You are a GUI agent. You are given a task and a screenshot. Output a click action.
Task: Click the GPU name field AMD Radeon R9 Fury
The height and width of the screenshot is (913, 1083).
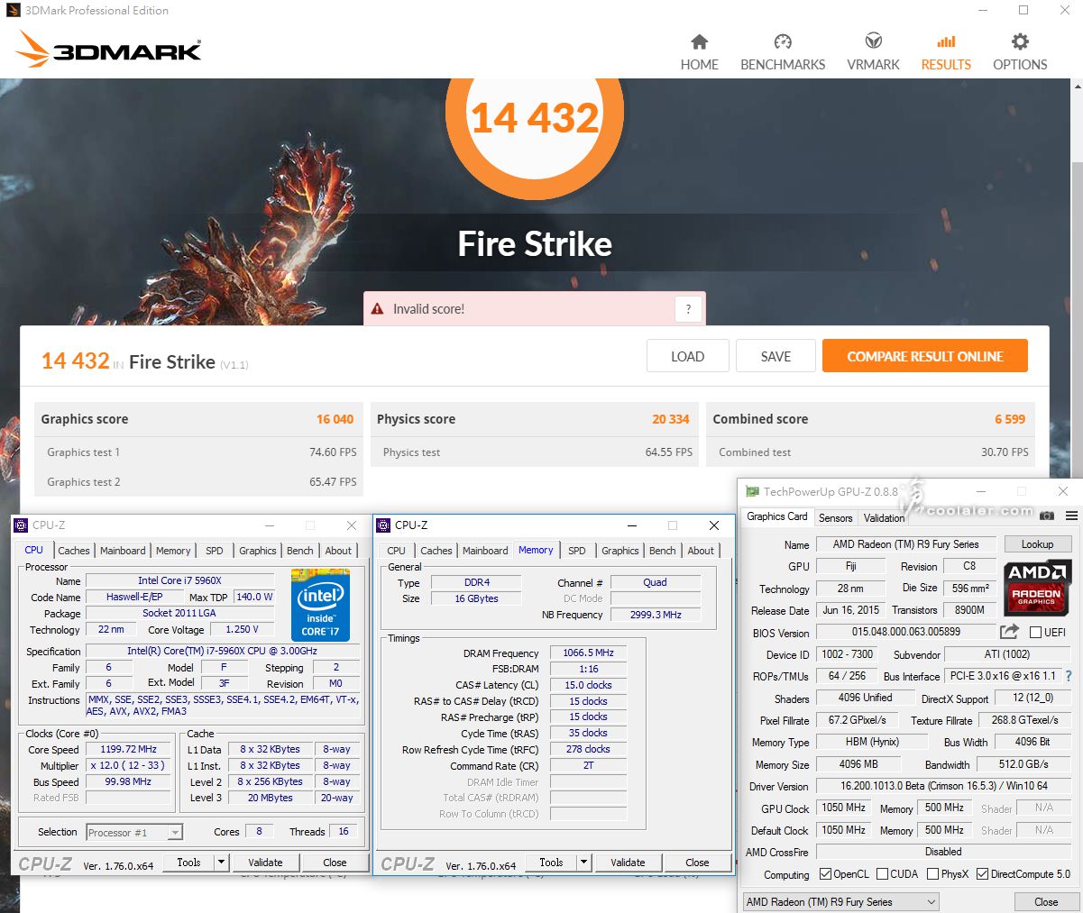(x=905, y=544)
